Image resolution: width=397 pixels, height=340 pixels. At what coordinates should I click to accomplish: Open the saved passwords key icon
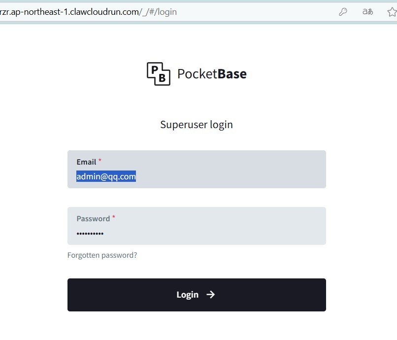click(x=343, y=12)
